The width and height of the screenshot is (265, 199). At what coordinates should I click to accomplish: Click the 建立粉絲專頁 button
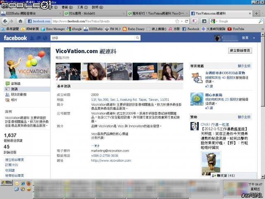240,51
